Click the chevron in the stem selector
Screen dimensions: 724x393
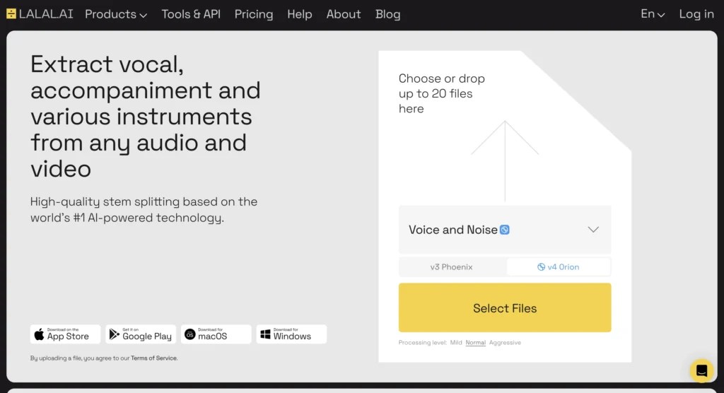tap(593, 230)
